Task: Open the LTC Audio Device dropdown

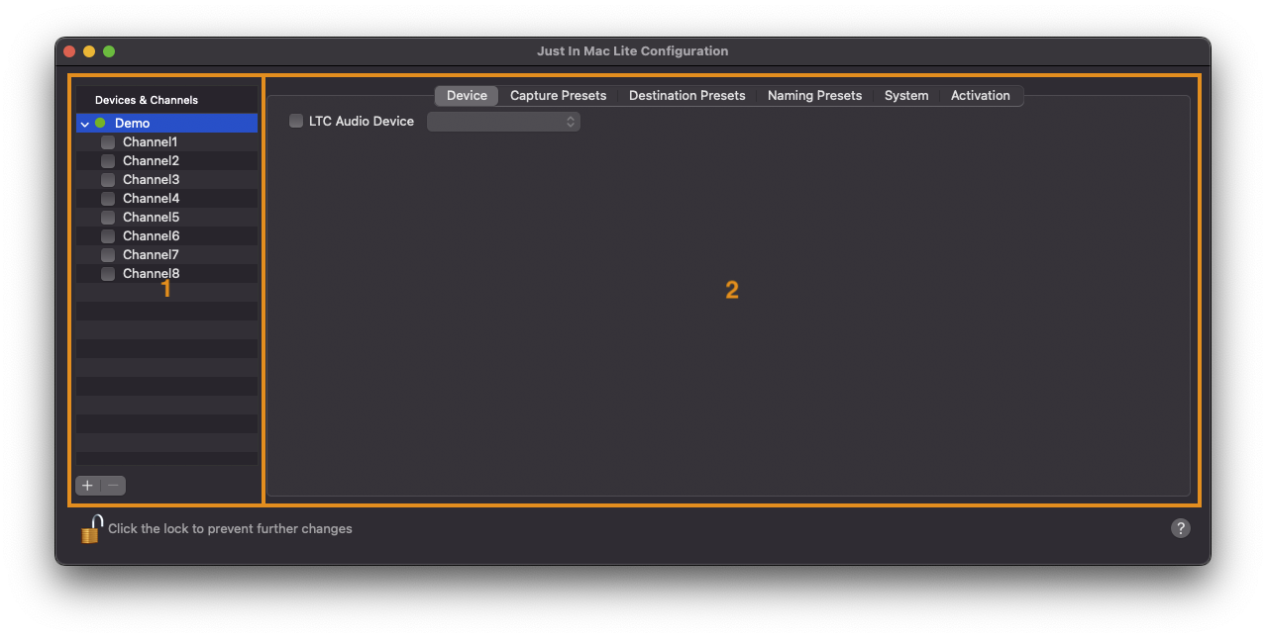Action: 503,121
